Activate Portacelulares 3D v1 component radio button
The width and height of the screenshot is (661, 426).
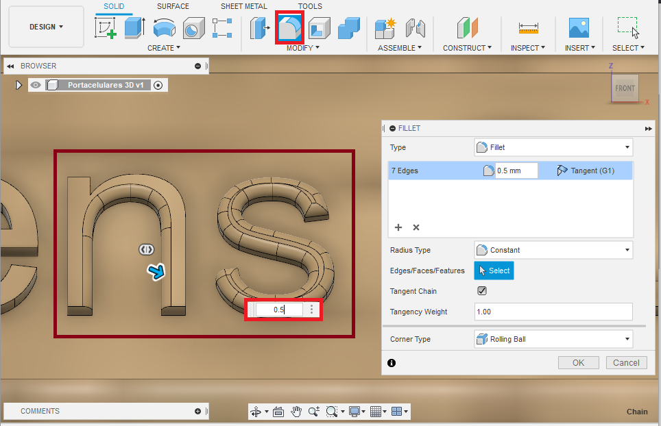[x=158, y=85]
